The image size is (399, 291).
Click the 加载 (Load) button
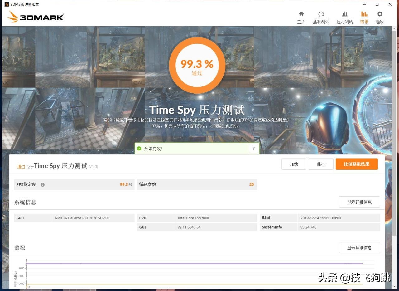293,164
